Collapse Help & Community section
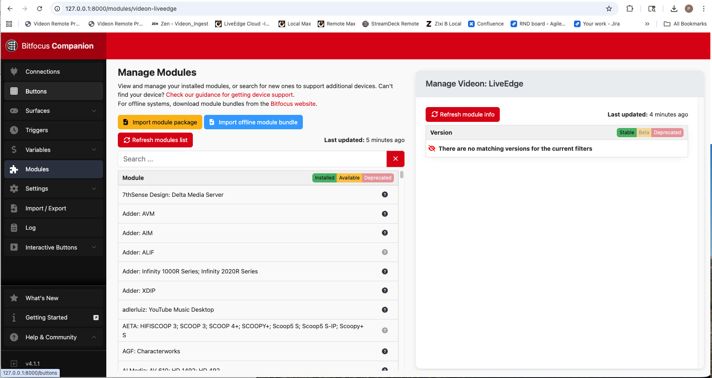 tap(54, 337)
